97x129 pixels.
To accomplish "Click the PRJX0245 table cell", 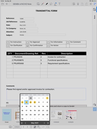I will 27,57.
